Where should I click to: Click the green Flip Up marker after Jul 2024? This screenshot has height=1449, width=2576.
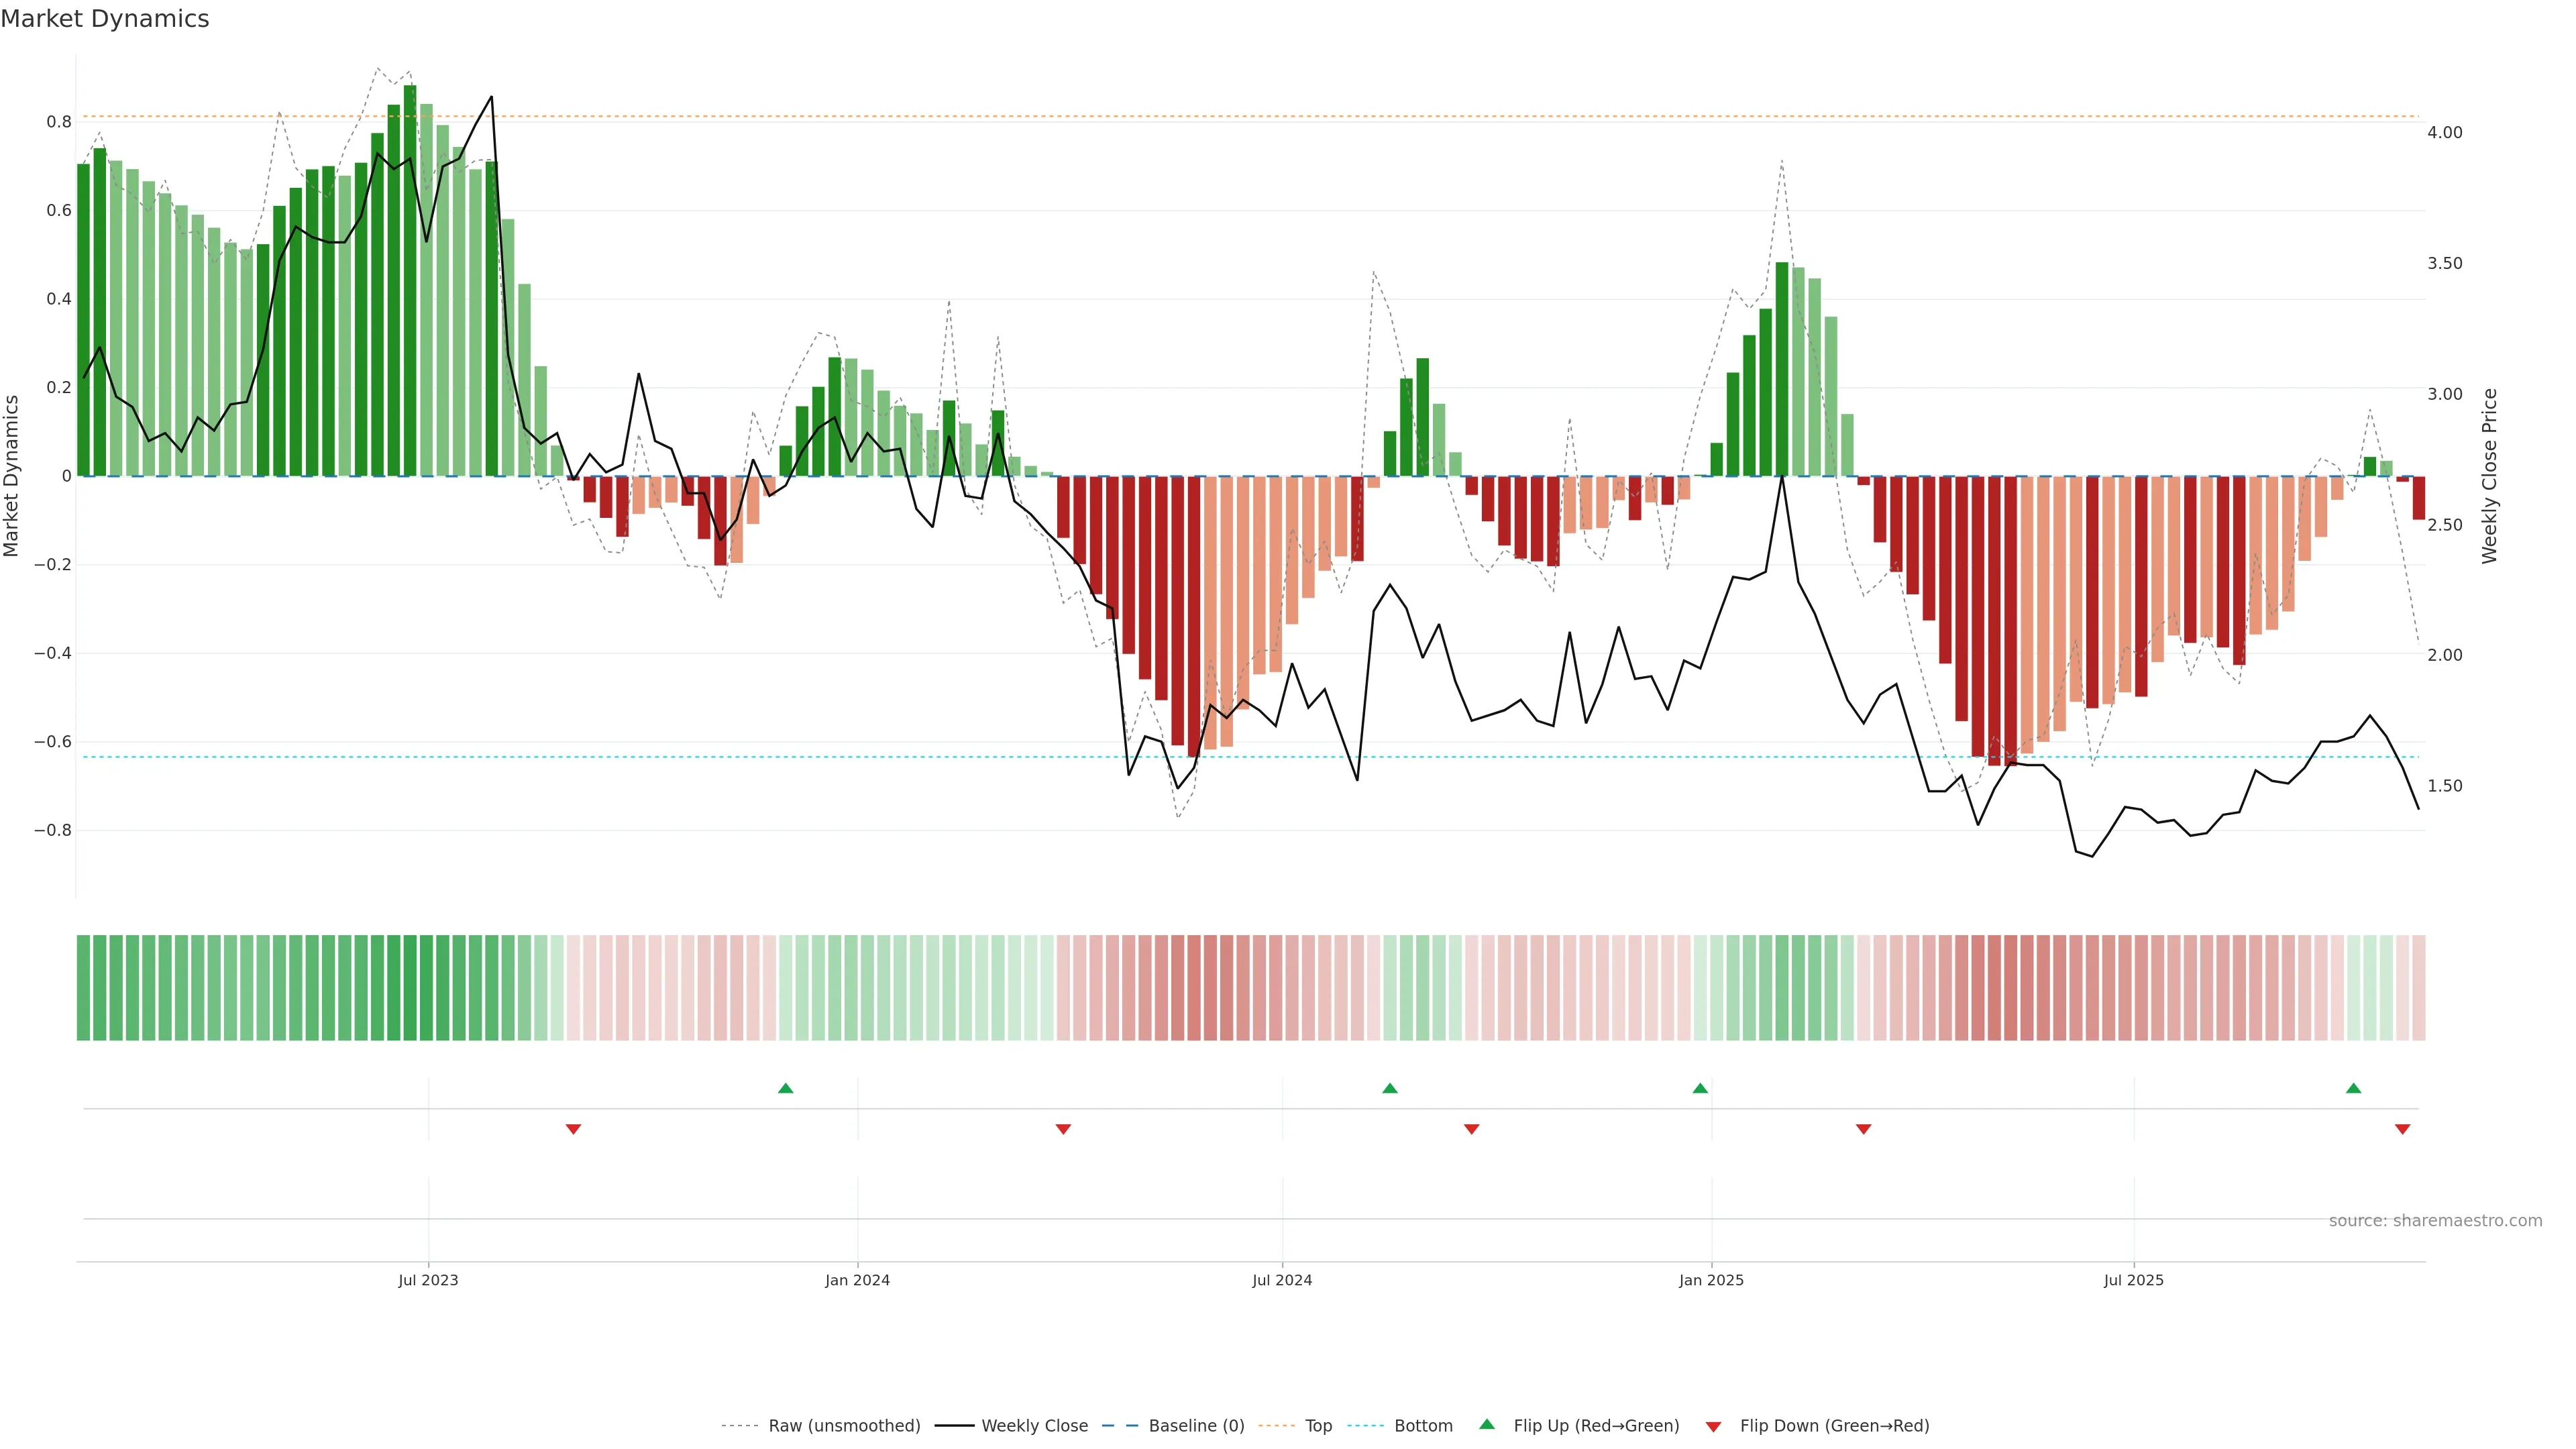[1389, 1088]
